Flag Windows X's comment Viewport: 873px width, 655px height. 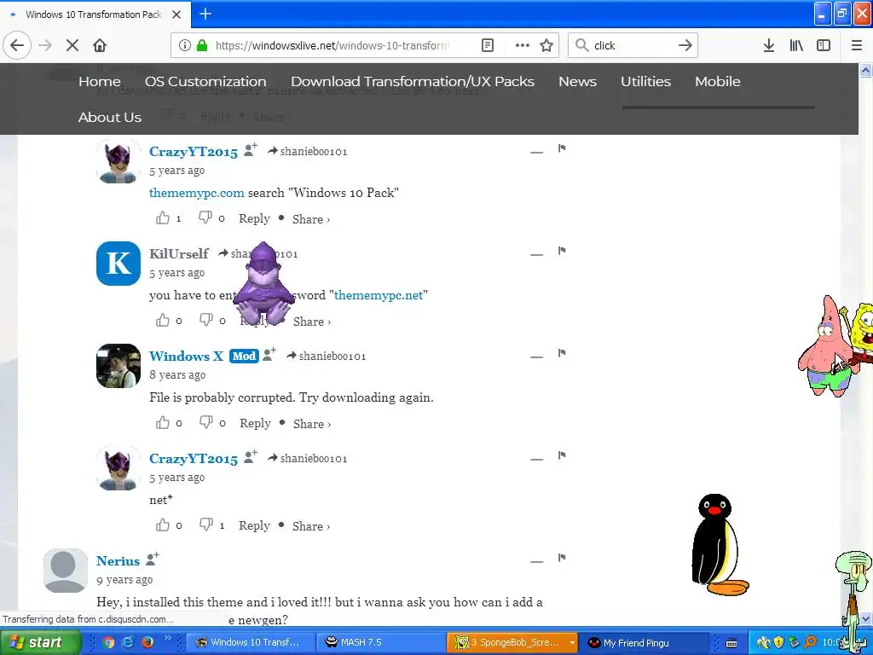pos(562,352)
